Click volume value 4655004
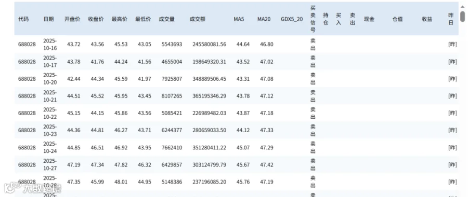The image size is (468, 197). (172, 62)
